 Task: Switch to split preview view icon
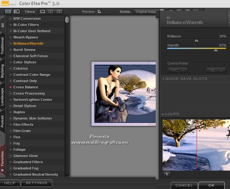[x=51, y=12]
